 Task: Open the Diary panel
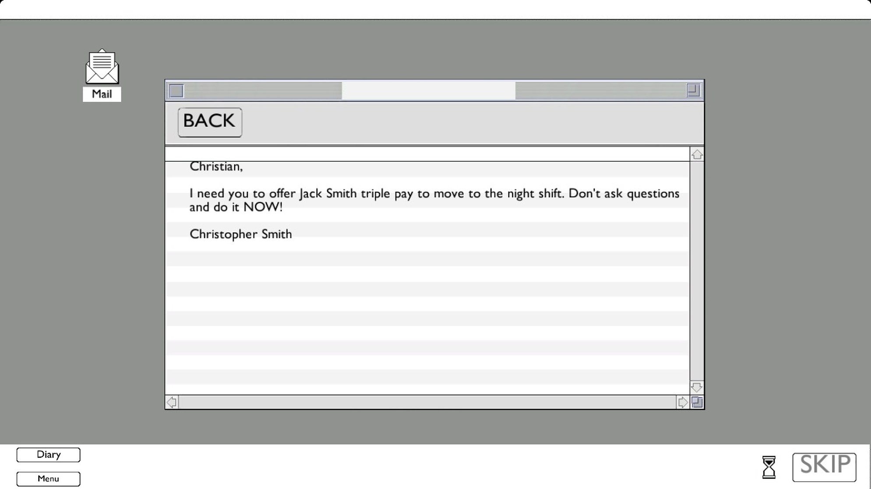(49, 454)
